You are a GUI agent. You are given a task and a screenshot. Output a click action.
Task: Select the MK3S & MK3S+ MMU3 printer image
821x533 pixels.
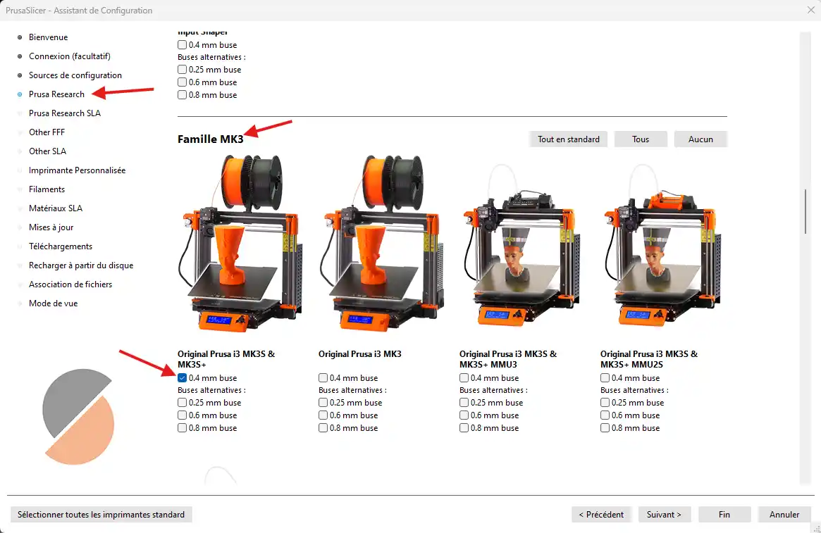(x=521, y=244)
